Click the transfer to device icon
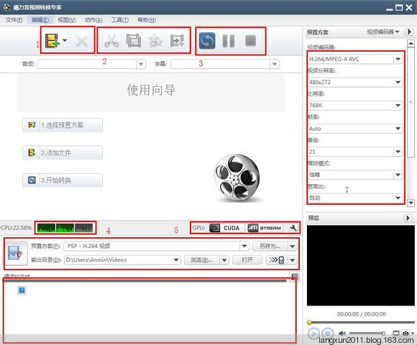The height and width of the screenshot is (345, 417). click(x=277, y=259)
